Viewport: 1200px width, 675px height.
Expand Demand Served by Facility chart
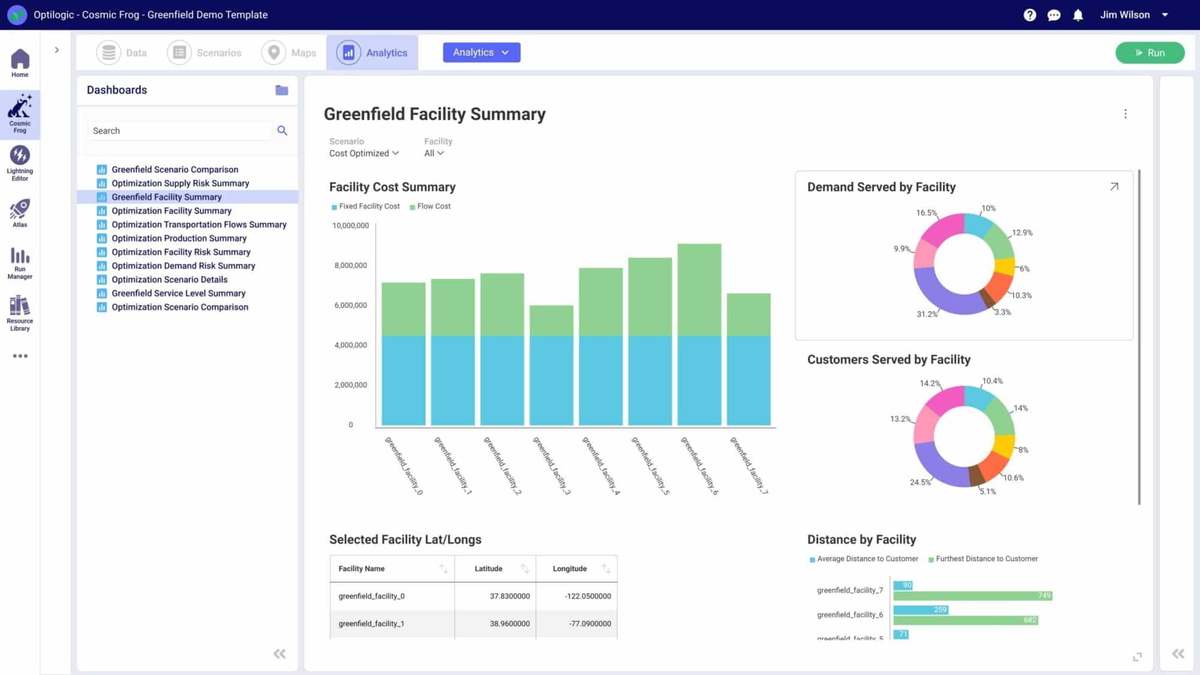1114,187
